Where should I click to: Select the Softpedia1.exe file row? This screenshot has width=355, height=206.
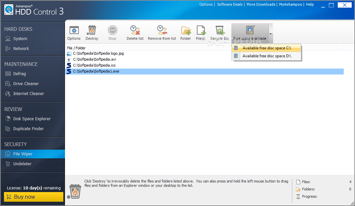(x=205, y=72)
